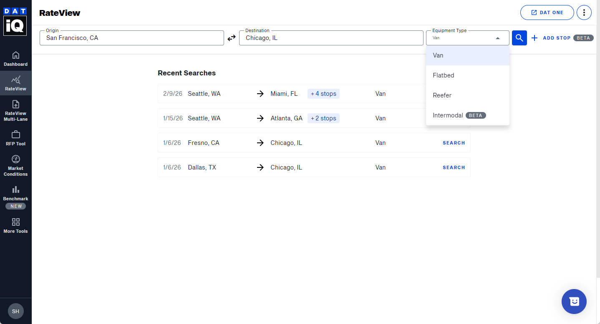Pick Van in the equipment dropdown
The width and height of the screenshot is (600, 324).
(438, 55)
